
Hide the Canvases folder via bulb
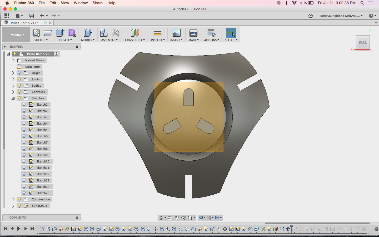pos(19,92)
